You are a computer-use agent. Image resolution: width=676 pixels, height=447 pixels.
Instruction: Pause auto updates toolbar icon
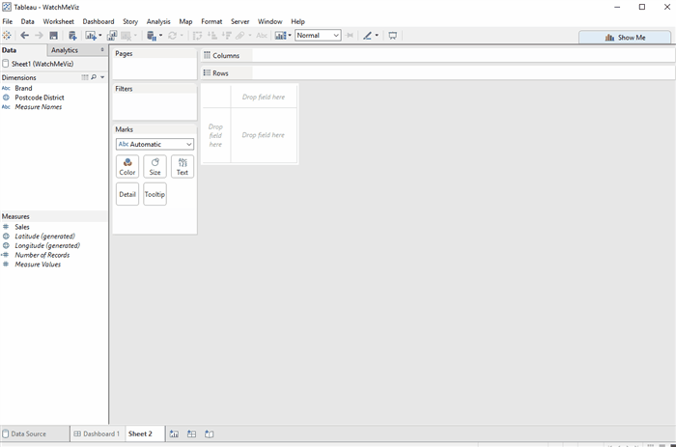152,36
